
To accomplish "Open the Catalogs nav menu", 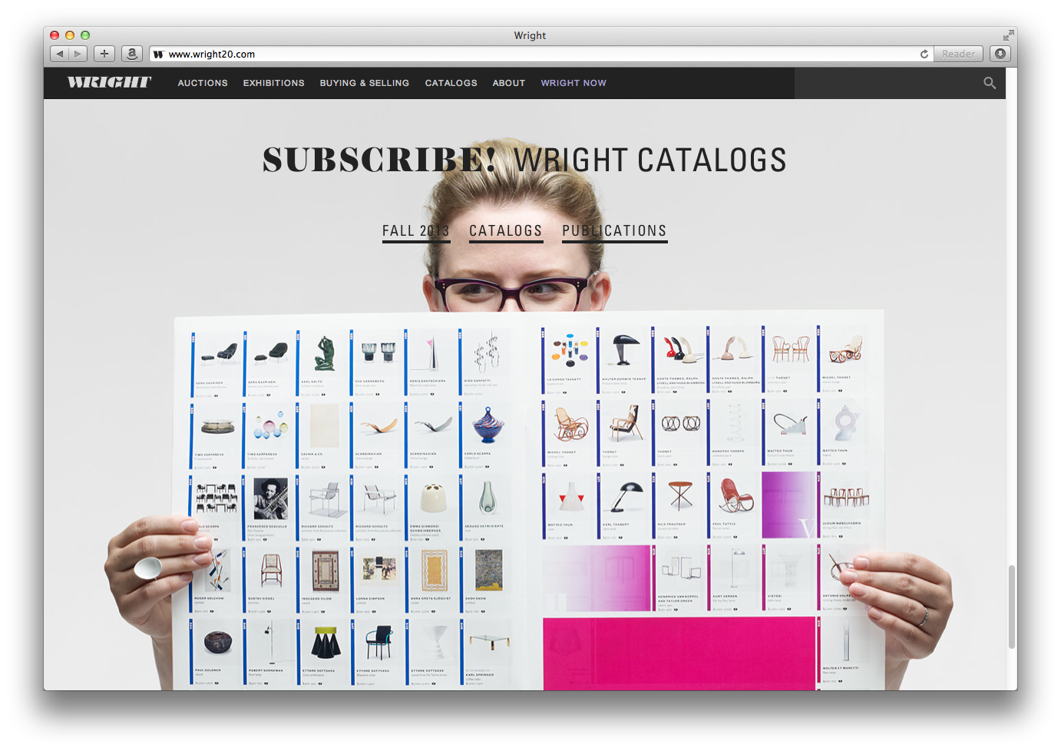I will tap(451, 83).
